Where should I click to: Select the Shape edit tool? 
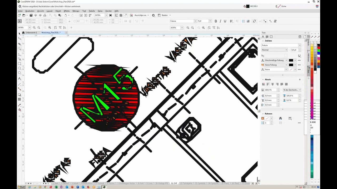19,39
